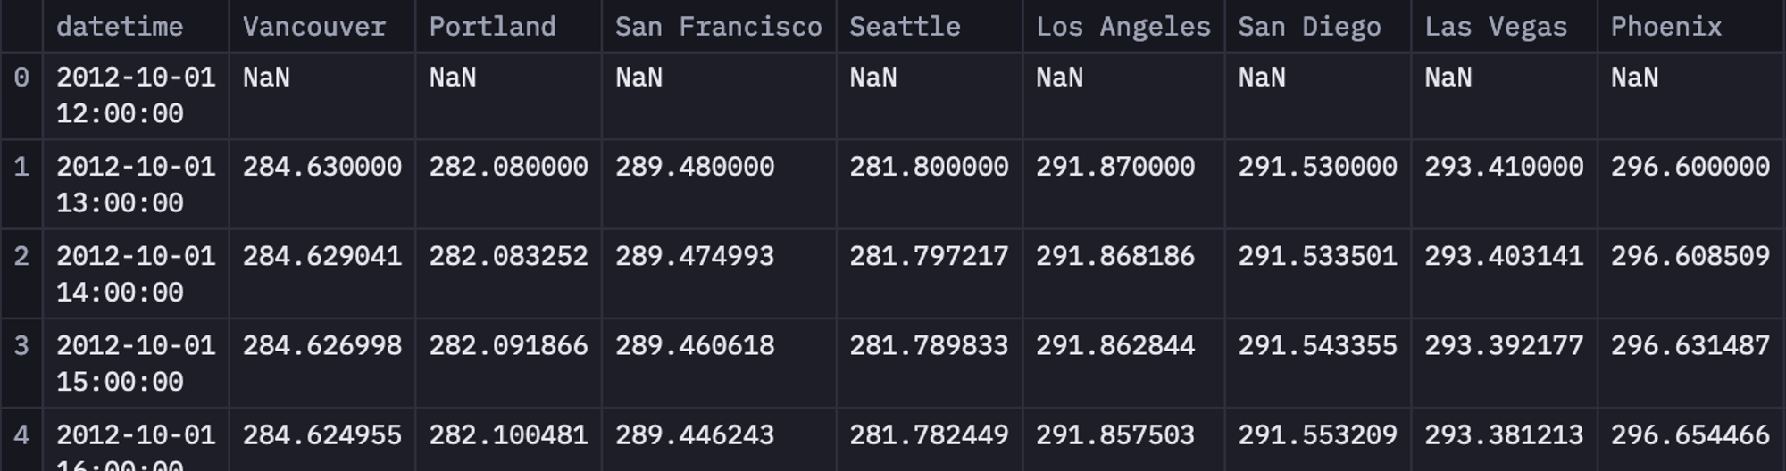Click the San Francisco column header
This screenshot has height=471, width=1786.
[719, 27]
